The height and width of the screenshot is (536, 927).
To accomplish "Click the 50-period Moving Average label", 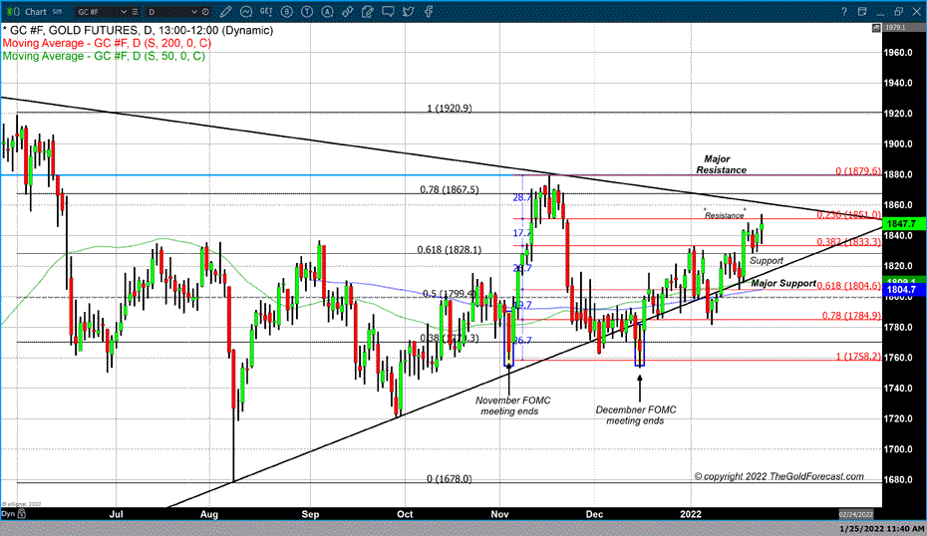I will [103, 57].
